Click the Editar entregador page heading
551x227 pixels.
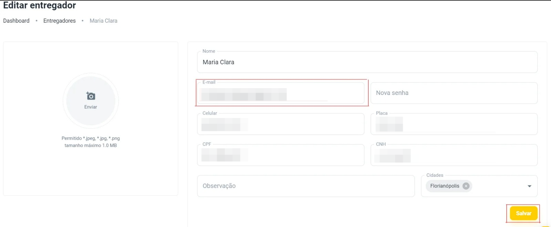click(x=40, y=6)
